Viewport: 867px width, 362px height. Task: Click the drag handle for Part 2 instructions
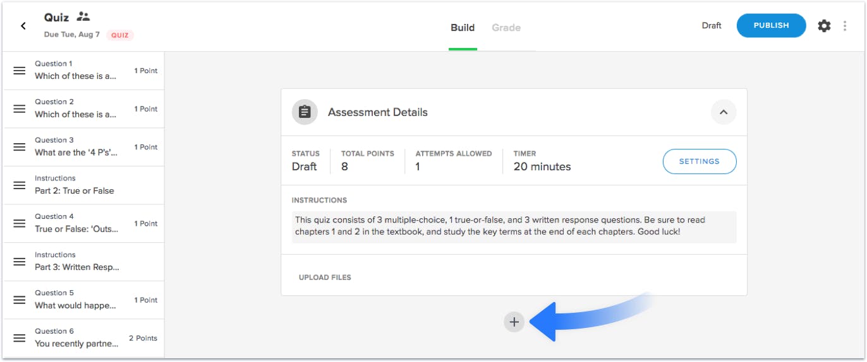pyautogui.click(x=20, y=185)
